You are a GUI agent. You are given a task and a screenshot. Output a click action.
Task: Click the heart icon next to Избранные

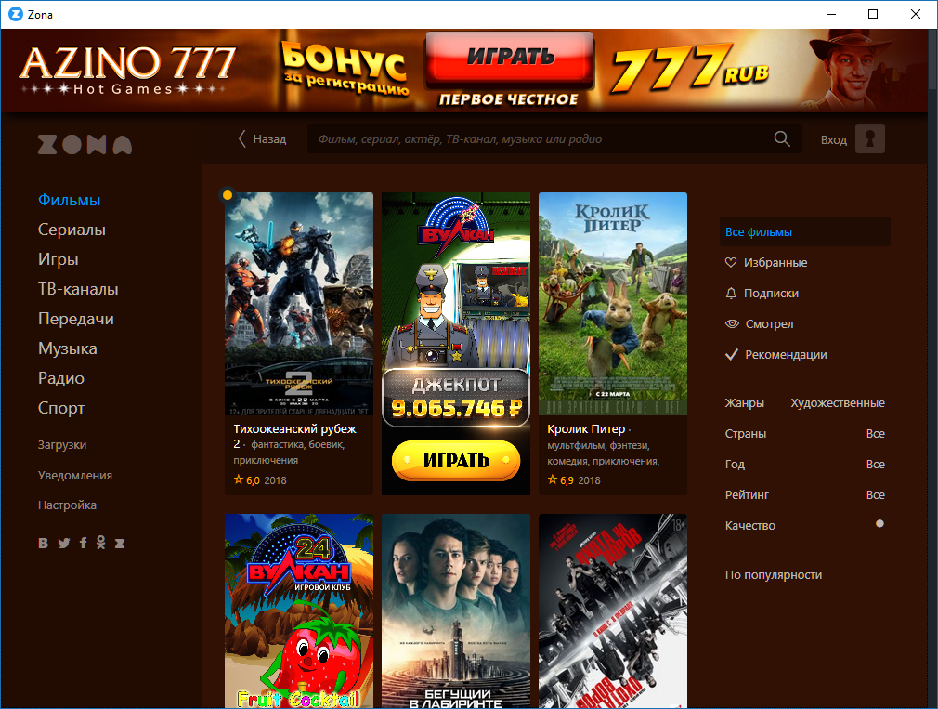click(x=730, y=262)
